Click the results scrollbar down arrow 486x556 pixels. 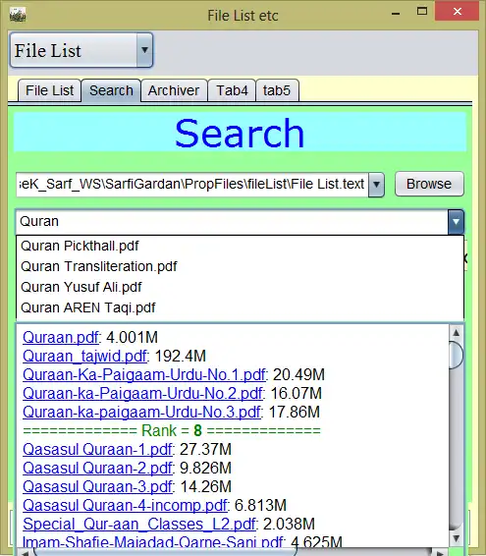point(457,538)
